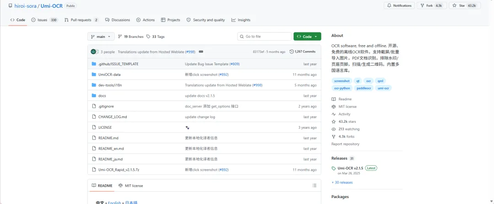Open the docs folder
This screenshot has width=494, height=204.
[x=102, y=96]
